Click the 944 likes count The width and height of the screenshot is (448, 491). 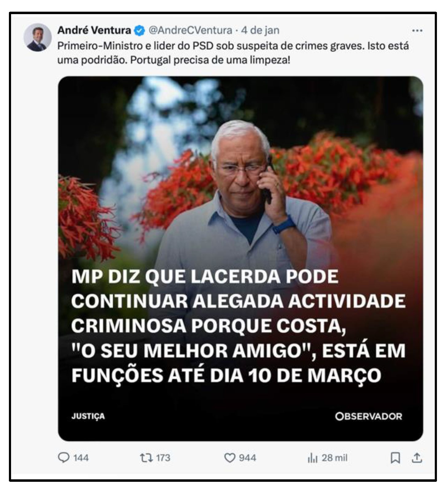tap(247, 458)
